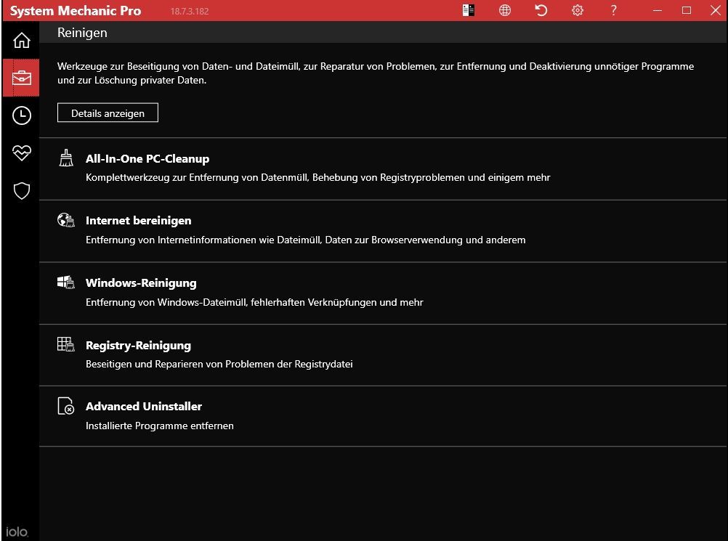Click the iolo logo
The width and height of the screenshot is (728, 541).
tap(17, 531)
